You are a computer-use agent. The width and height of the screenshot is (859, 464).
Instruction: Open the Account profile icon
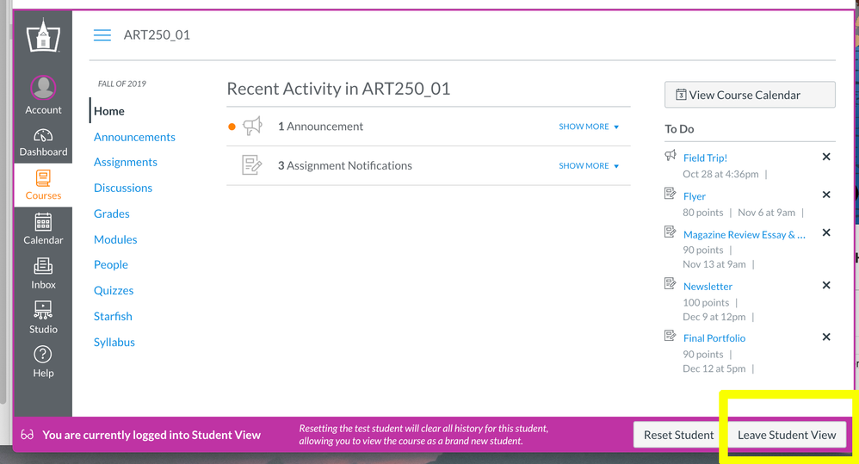[43, 88]
